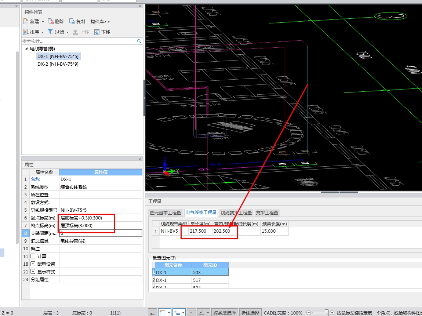The image size is (422, 316).
Task: Switch to 图元基本工程量 tab
Action: tap(165, 213)
